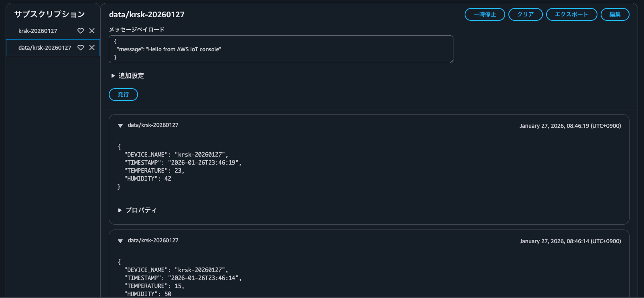The height and width of the screenshot is (298, 644).
Task: Click the 08:46:19 message JSON body
Action: click(179, 167)
